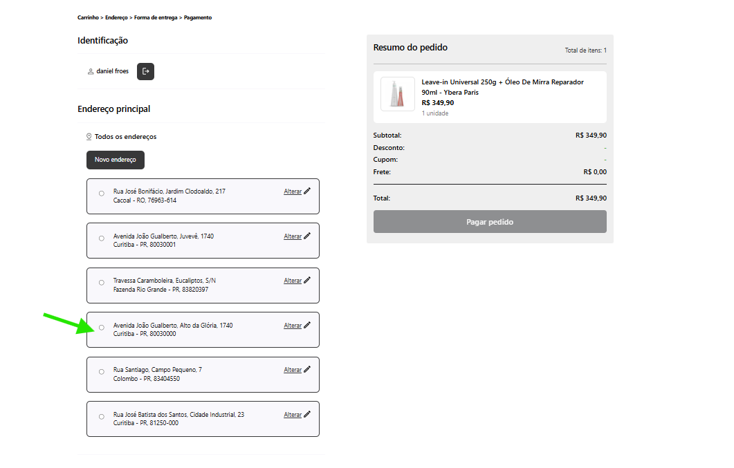Open the Pagamento breadcrumb step
Viewport: 734px width, 468px height.
pos(198,18)
